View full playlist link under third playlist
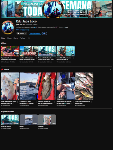Screen dimensions: 113x150 click(43, 128)
